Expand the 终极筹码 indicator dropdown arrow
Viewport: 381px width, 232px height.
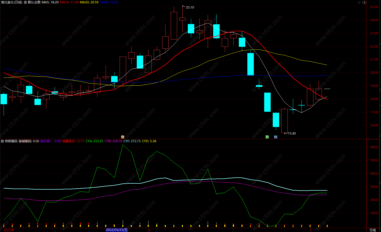[x=2, y=141]
